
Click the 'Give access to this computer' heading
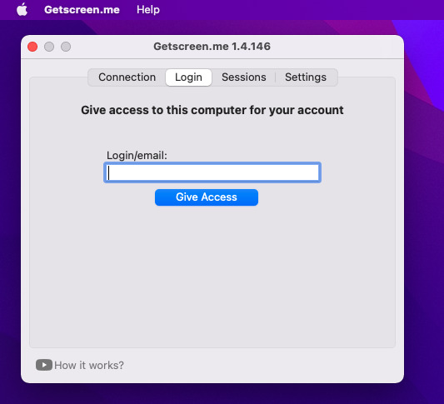(212, 110)
